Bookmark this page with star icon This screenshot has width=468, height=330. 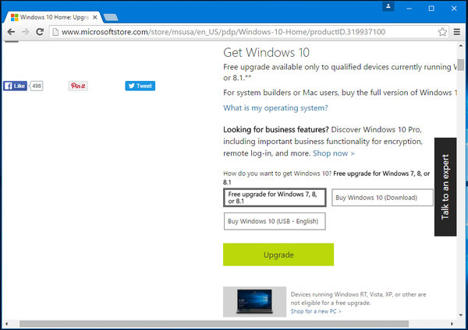(x=442, y=32)
